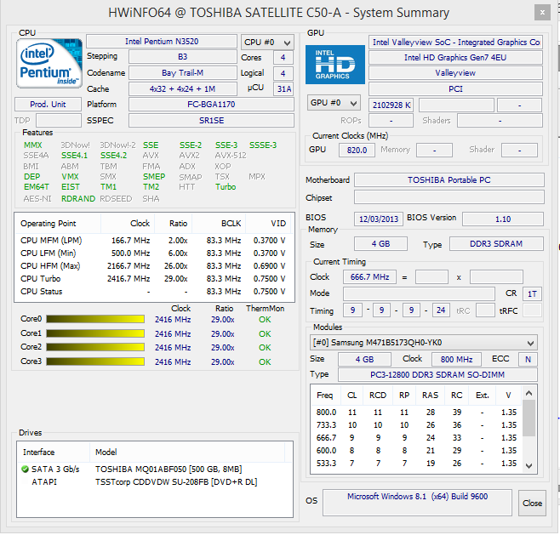Screen dimensions: 560x535
Task: Click the Microsoft Windows 8.1 OS field
Action: point(417,503)
